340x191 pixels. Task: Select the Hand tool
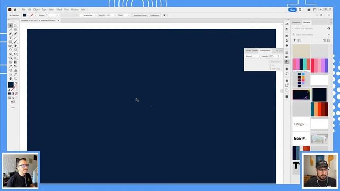pos(11,79)
